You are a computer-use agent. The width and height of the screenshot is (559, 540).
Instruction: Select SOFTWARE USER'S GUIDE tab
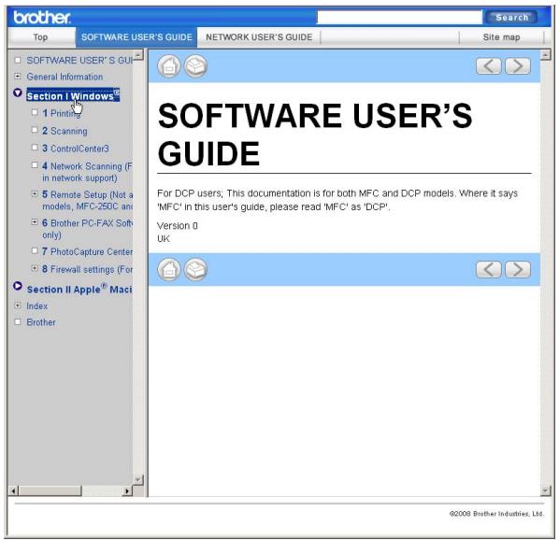tap(136, 37)
